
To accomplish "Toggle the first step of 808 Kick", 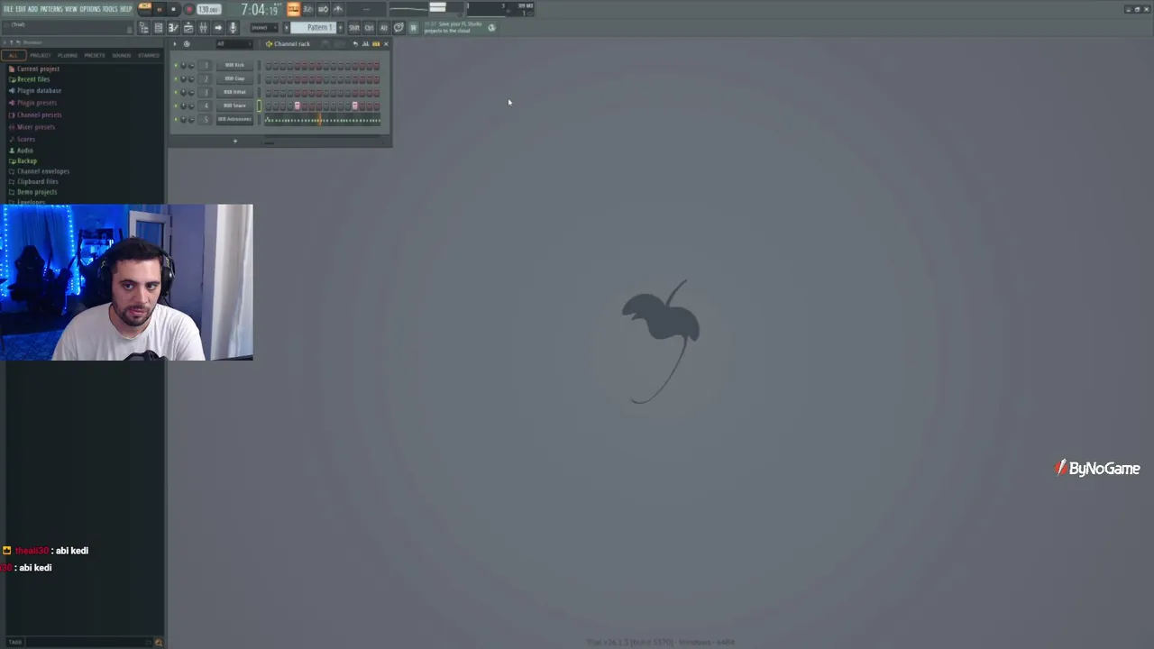I will [x=269, y=65].
